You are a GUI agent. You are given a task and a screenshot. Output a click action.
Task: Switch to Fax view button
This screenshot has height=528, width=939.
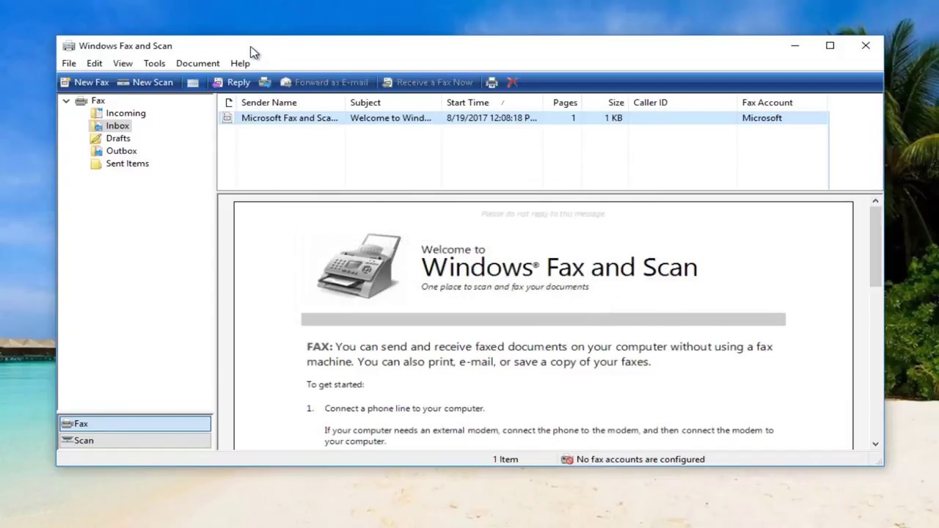pyautogui.click(x=135, y=423)
